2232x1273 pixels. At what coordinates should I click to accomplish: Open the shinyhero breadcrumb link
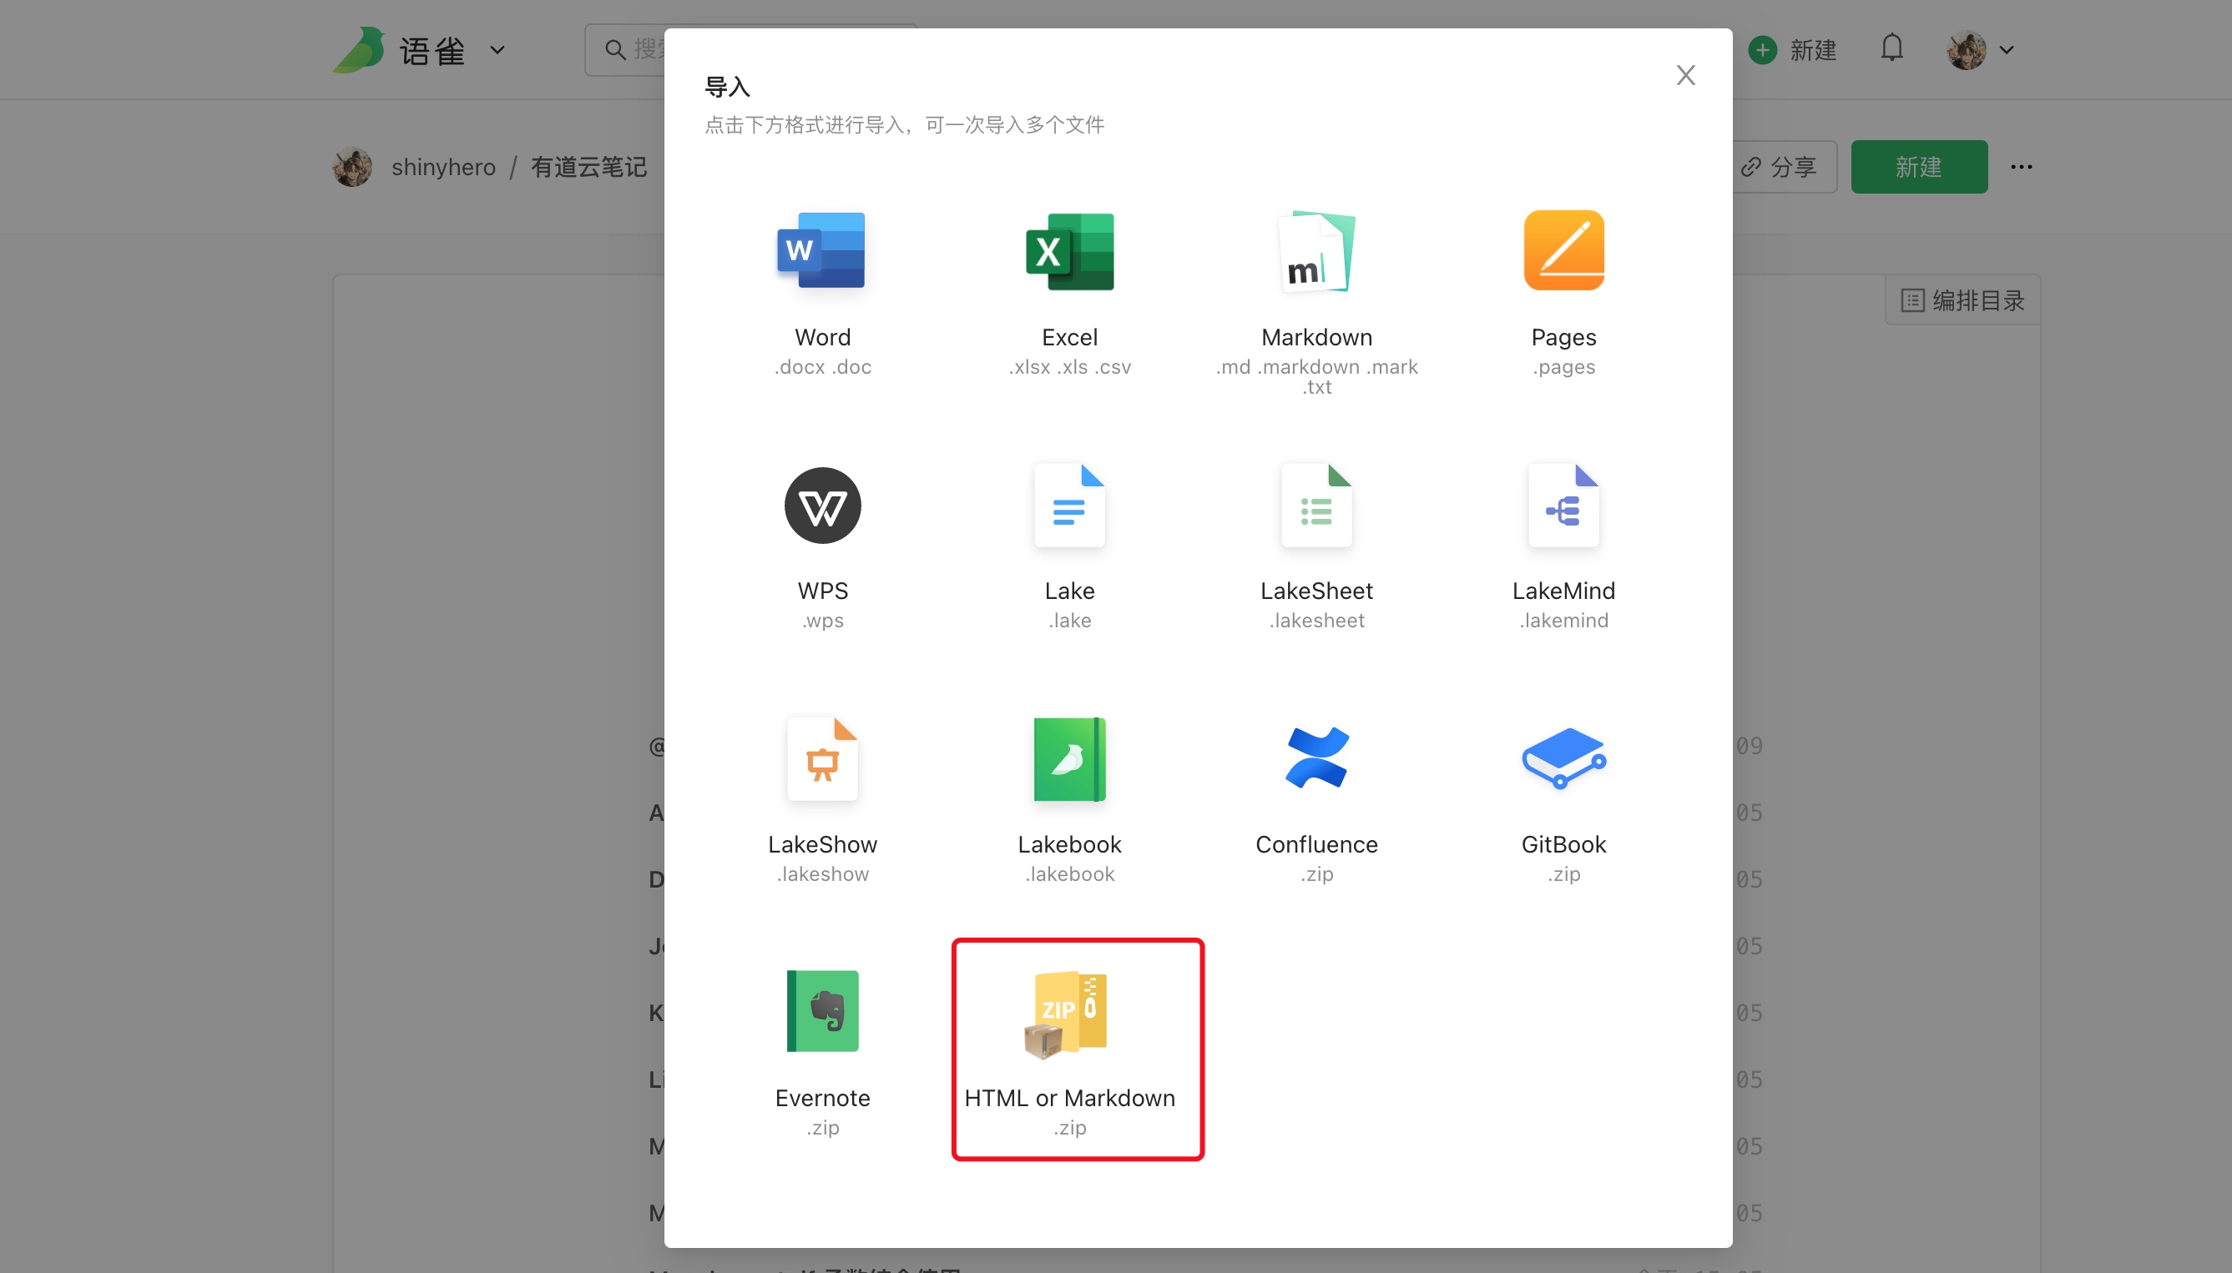(442, 167)
